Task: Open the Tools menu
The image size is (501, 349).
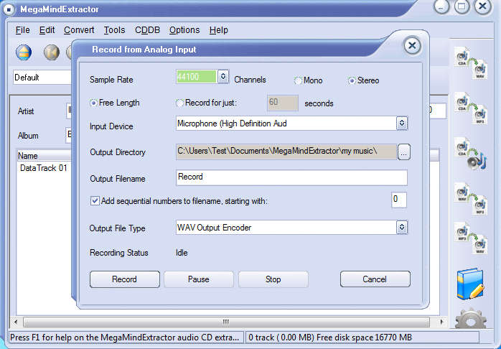Action: (x=114, y=30)
